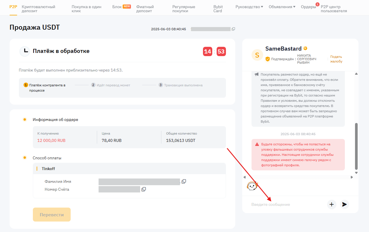Click the support bot headset icon
This screenshot has height=232, width=369.
[252, 186]
